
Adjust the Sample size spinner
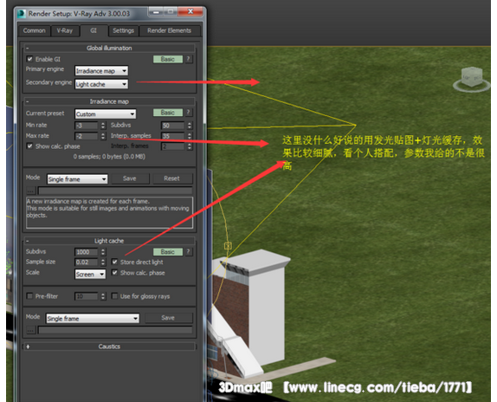(x=103, y=263)
